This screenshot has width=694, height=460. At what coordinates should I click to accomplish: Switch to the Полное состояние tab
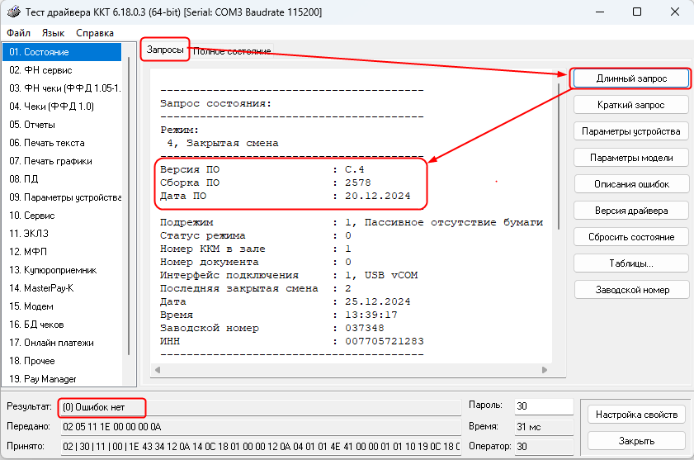click(232, 51)
